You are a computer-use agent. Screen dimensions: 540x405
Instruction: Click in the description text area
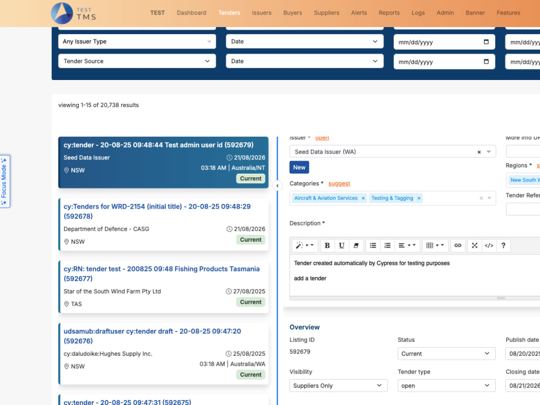tap(415, 275)
